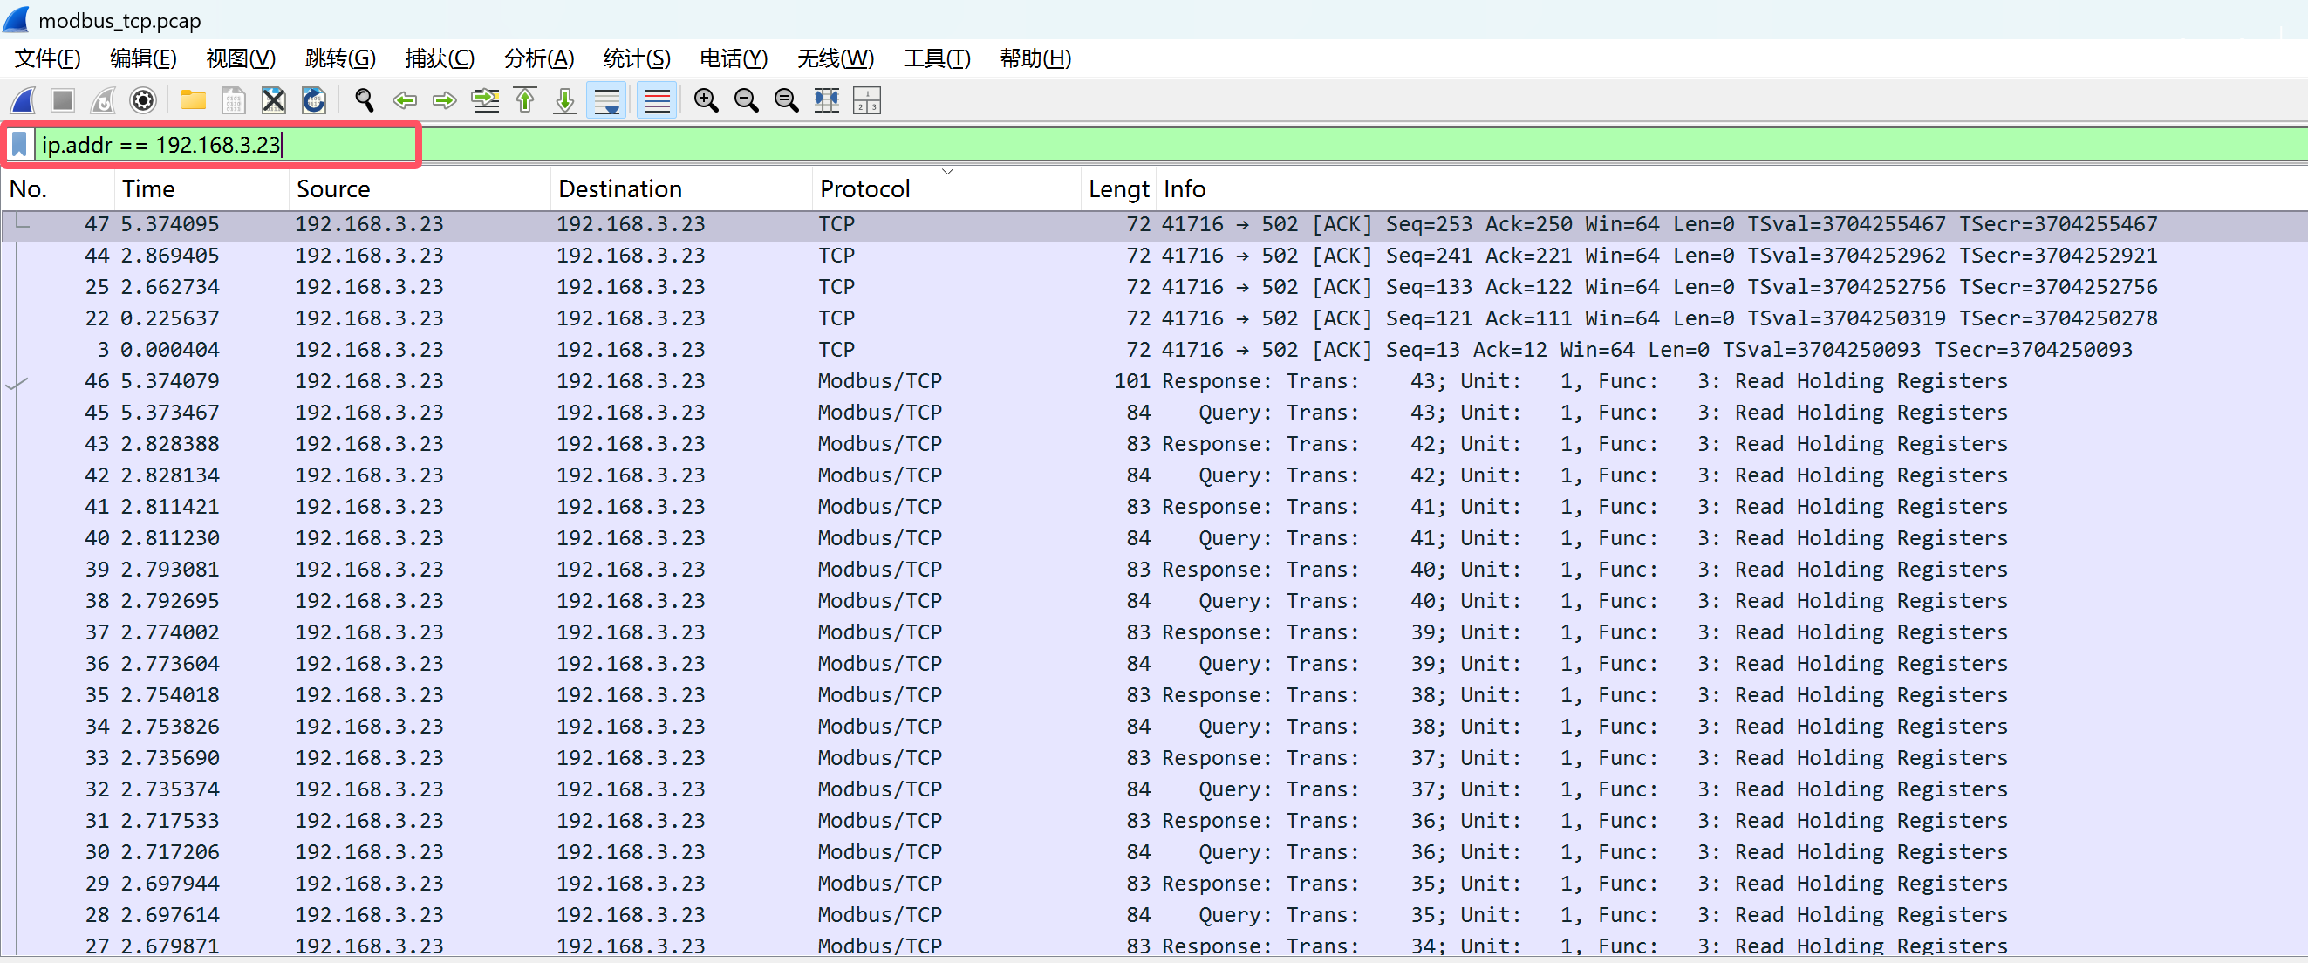Select packet 45 Modbus query Trans 43
Viewport: 2308px width, 963px height.
pos(1154,412)
